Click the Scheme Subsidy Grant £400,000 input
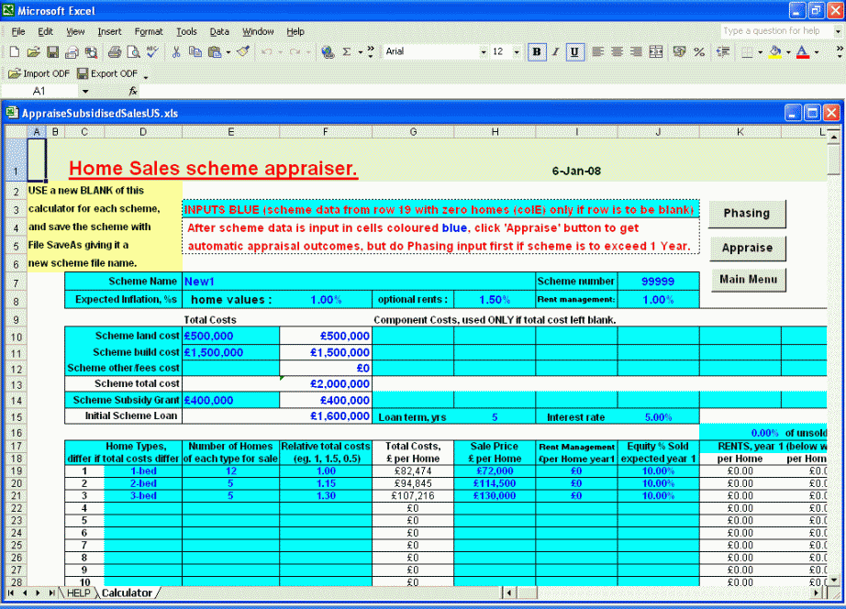The height and width of the screenshot is (609, 846). click(231, 400)
